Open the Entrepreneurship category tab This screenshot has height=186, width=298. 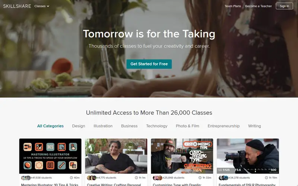click(x=223, y=126)
